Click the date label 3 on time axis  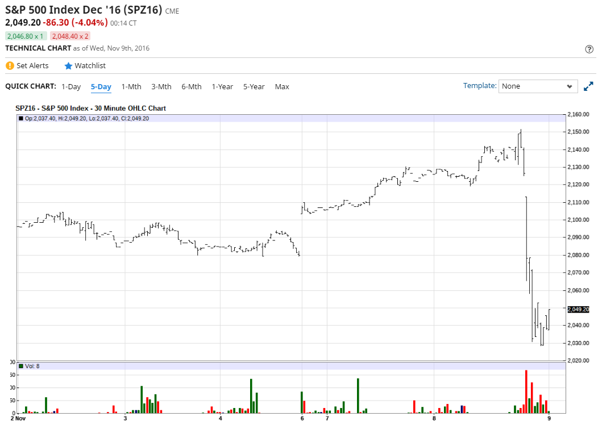coord(125,419)
